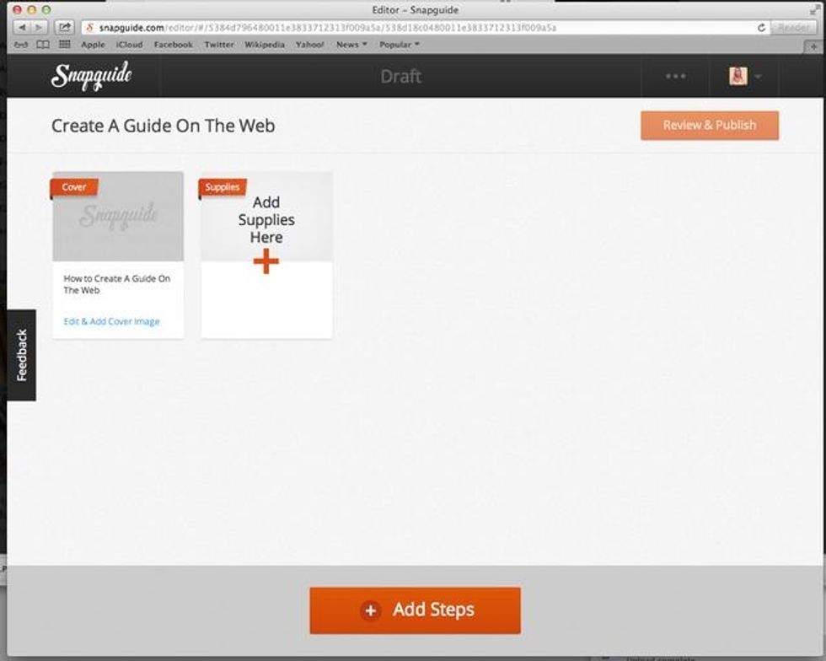Click Edit & Add Cover Image link
The width and height of the screenshot is (826, 661).
click(x=111, y=321)
